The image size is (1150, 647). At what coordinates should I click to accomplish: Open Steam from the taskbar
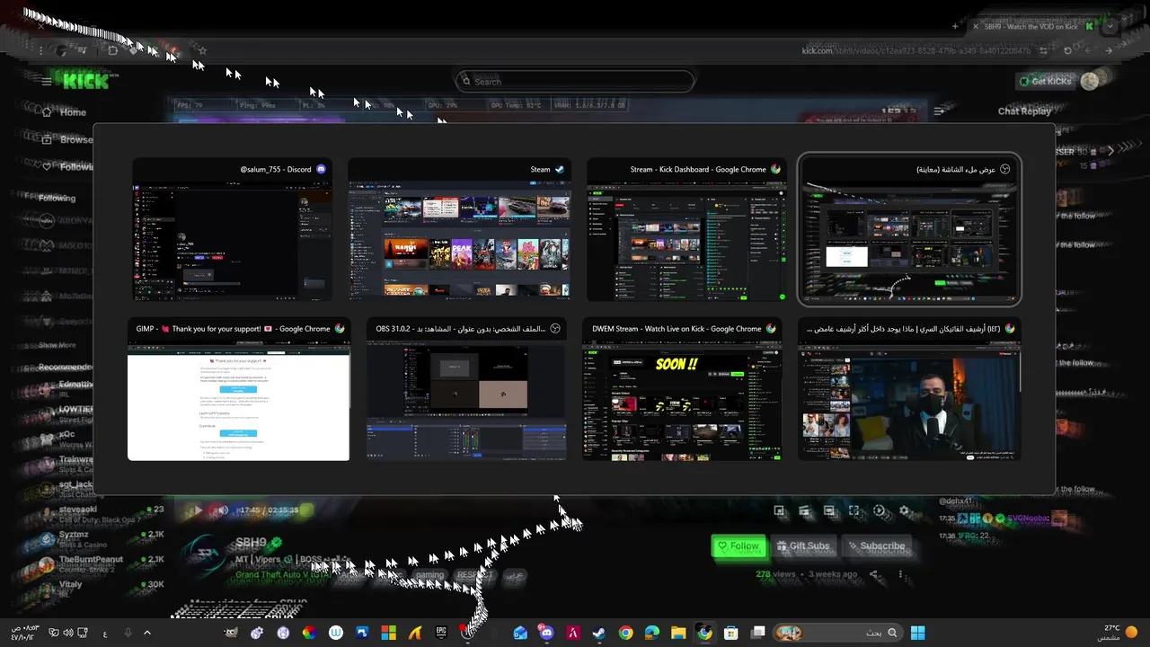598,633
